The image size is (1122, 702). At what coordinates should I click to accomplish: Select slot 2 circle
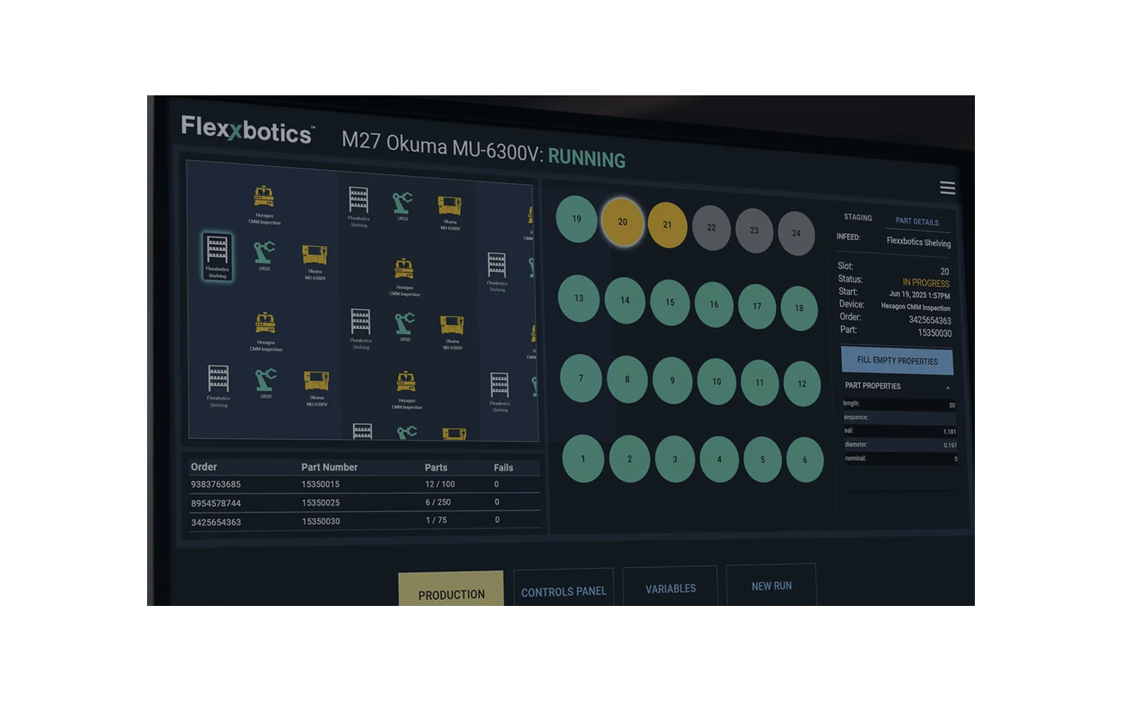630,459
